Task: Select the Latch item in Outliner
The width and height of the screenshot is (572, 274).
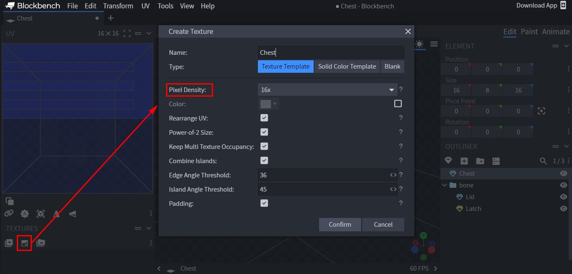Action: click(x=473, y=209)
